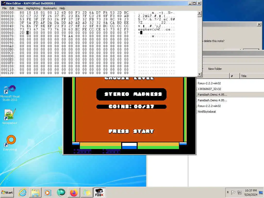Open Microsoft Visual Studio 2010 desktop shortcut
The width and height of the screenshot is (264, 198).
10,93
